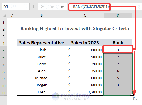Select Roger's rank cell in row 10
Viewport: 142px width, 105px height.
118,85
